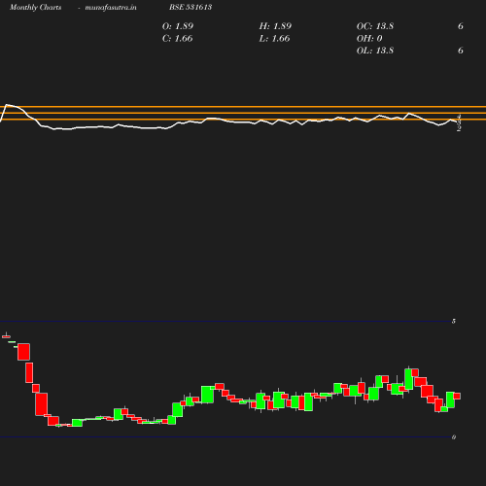The image size is (486, 486).
Task: Click the close value "C: 1.66"
Action: pyautogui.click(x=177, y=39)
